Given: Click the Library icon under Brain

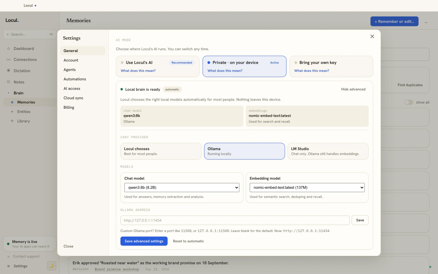Looking at the screenshot, I should (12, 121).
